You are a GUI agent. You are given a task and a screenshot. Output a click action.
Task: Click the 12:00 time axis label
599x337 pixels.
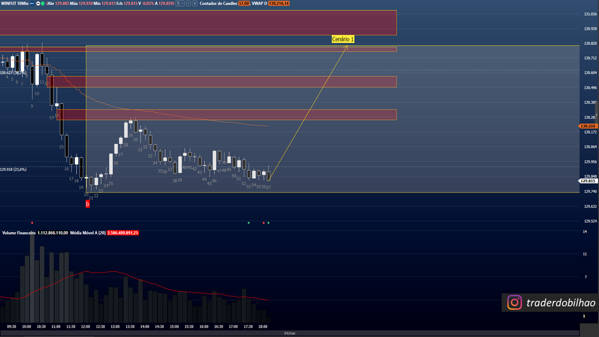[x=85, y=327]
